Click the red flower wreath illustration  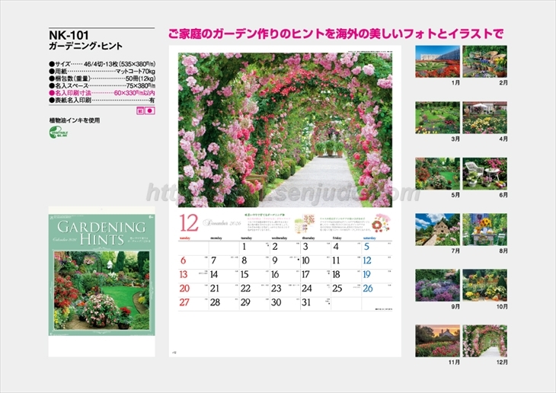click(x=377, y=223)
